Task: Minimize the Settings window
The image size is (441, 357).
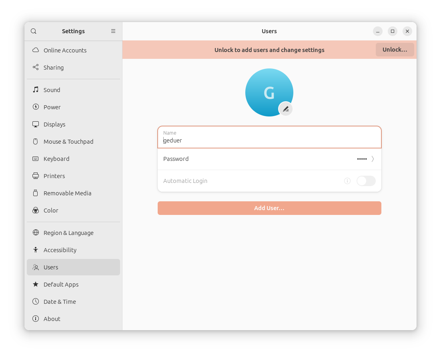Action: pos(378,31)
